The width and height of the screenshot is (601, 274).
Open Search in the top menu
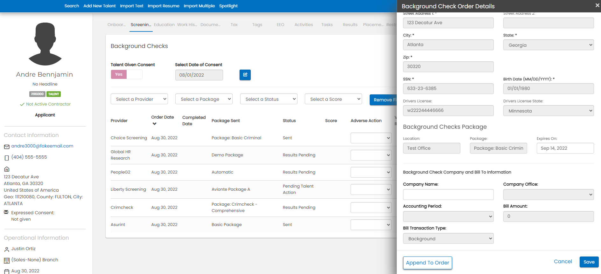coord(72,6)
